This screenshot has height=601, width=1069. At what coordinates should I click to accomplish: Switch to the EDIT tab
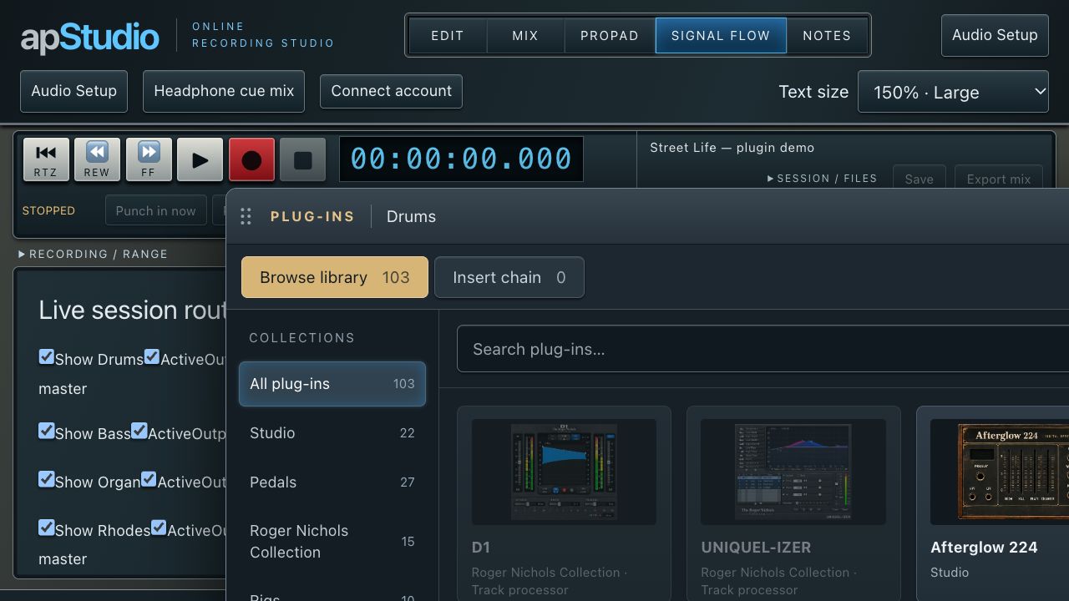click(x=448, y=36)
